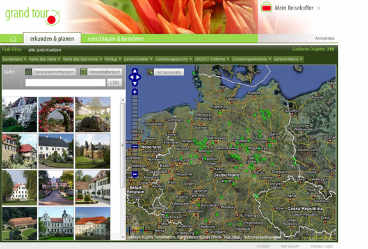Toggle the Serviceeinrichtungen filter

click(50, 72)
